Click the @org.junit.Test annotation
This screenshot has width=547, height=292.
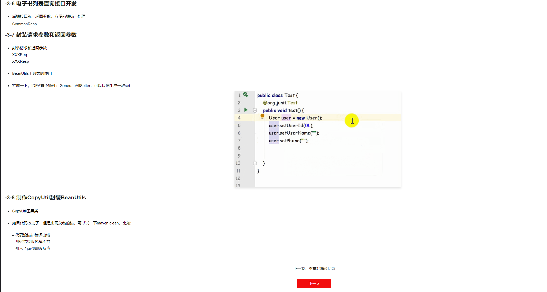[x=280, y=103]
